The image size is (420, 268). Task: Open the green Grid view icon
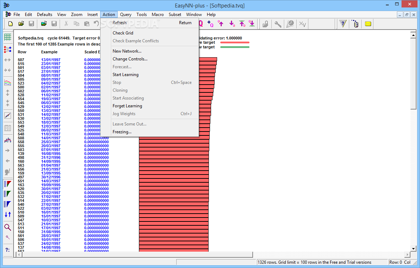pyautogui.click(x=8, y=37)
